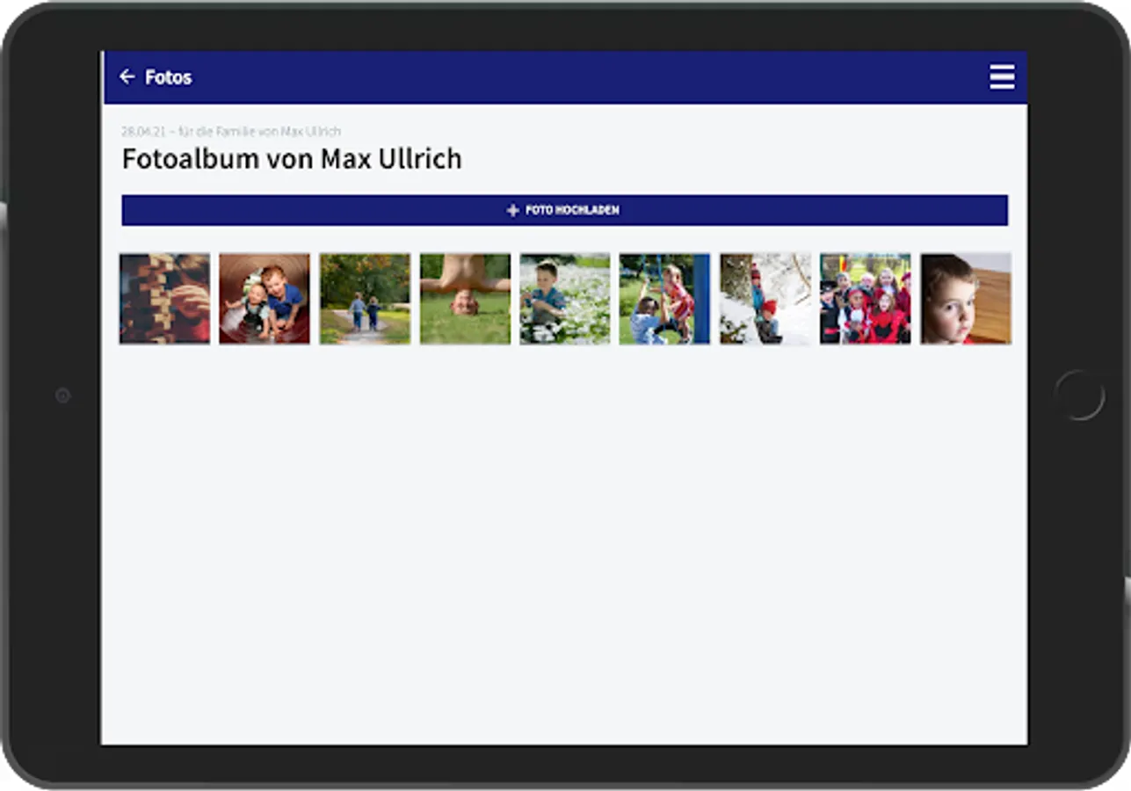Viewport: 1131px width, 791px height.
Task: Open the group photo of costumed children
Action: 866,299
